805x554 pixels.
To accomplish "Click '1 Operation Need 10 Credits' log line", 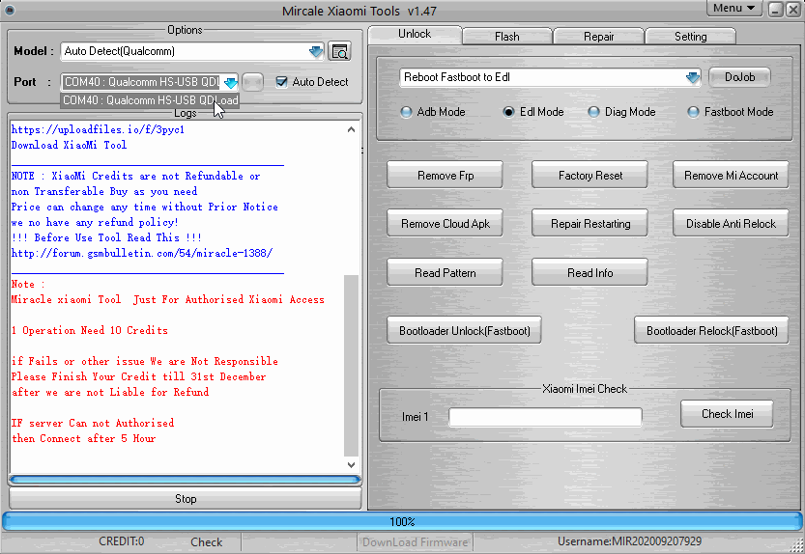I will [90, 331].
